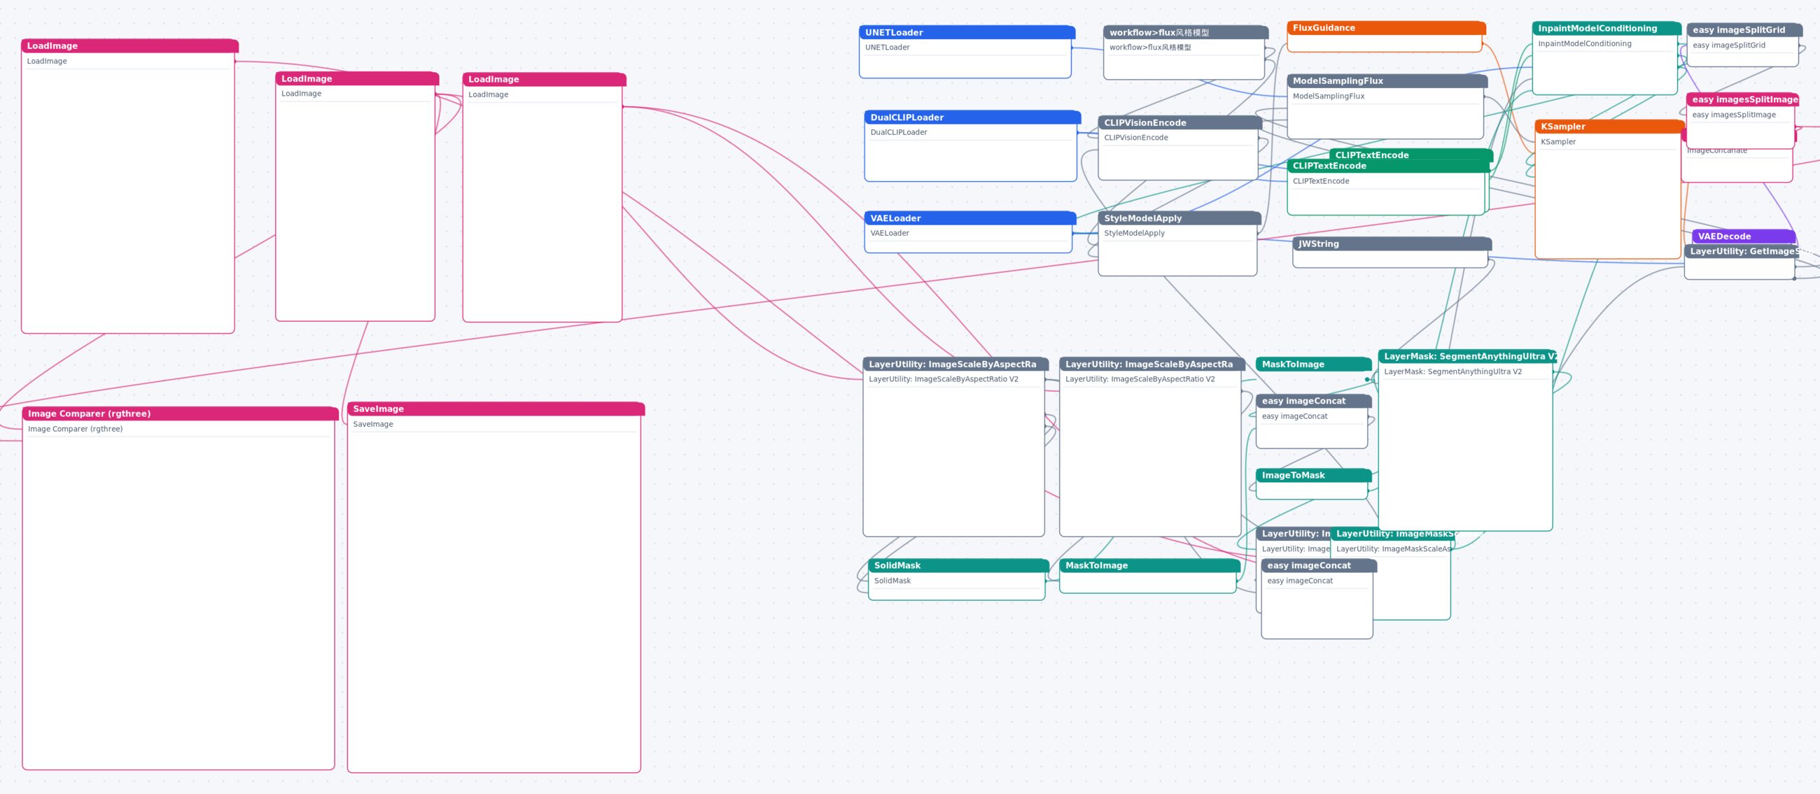
Task: Select the KSampler node header
Action: point(1609,127)
